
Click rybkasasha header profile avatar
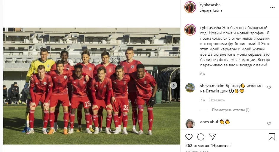[x=190, y=7]
